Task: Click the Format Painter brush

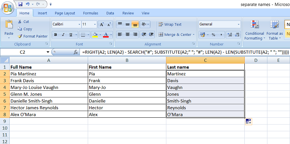Action: tap(20, 36)
